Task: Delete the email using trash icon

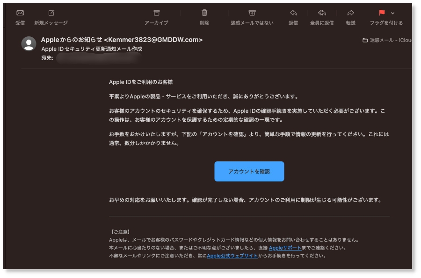Action: [x=204, y=13]
